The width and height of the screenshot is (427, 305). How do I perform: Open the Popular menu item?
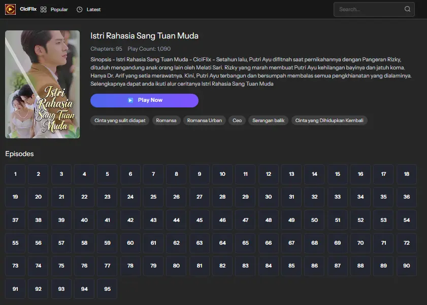(x=59, y=10)
